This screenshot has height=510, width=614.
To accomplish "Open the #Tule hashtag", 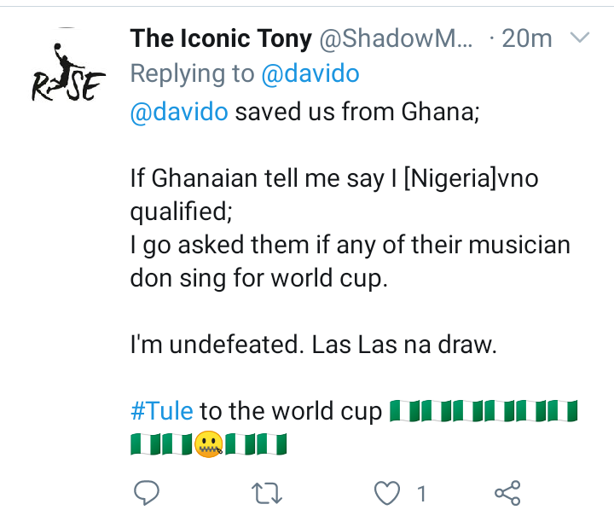I will [x=162, y=410].
